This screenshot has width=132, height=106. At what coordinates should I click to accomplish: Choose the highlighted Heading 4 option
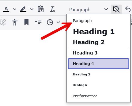click(99, 64)
